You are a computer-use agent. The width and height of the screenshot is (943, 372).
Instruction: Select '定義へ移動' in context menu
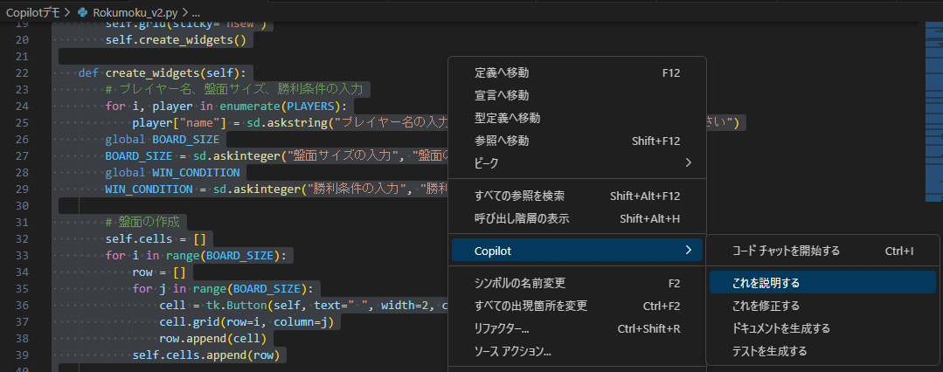[502, 72]
